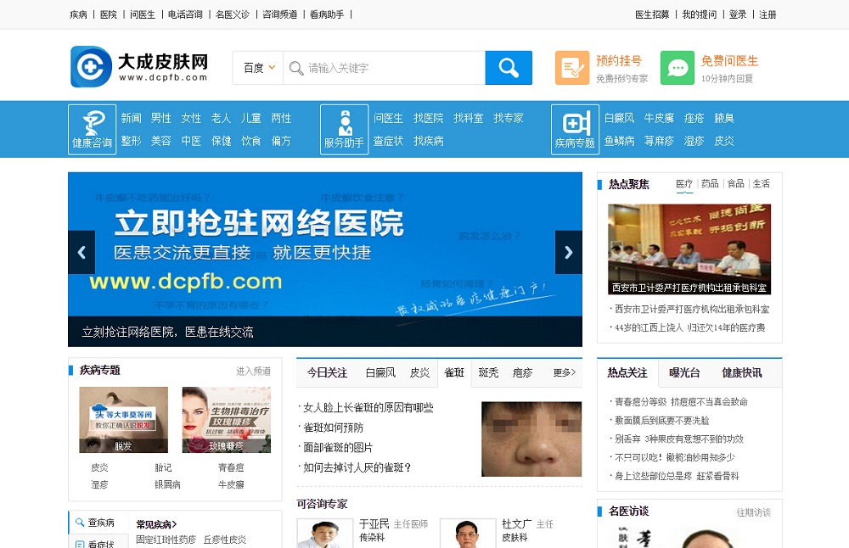
Task: Go to 新闻 in the blue nav bar
Action: pyautogui.click(x=131, y=118)
